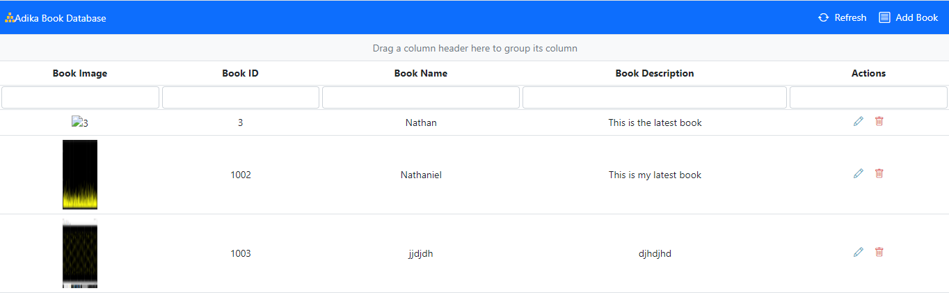Remove the jjdjdh book with trash icon
This screenshot has width=949, height=293.
(879, 252)
